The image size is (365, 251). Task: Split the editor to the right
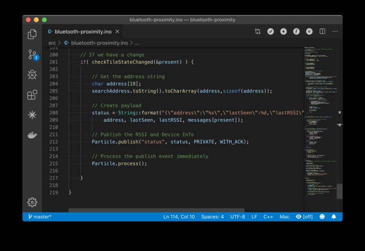point(322,31)
